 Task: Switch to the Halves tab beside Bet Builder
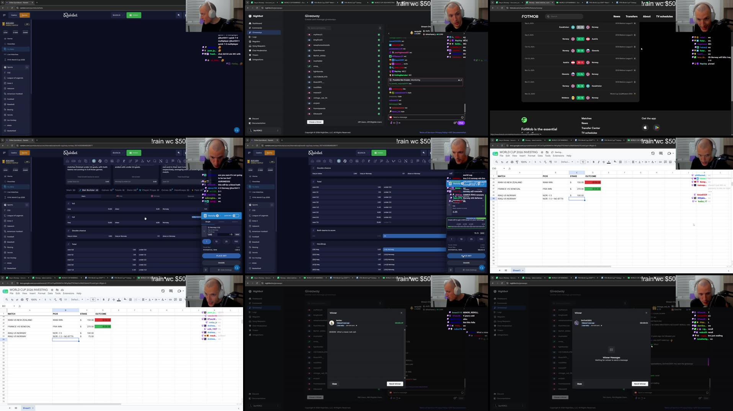click(106, 190)
